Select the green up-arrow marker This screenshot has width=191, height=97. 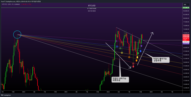[x=138, y=53]
